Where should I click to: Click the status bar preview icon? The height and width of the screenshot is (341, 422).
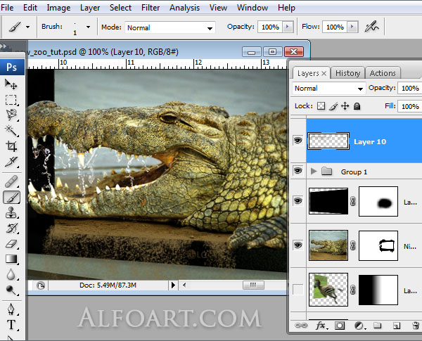tap(41, 285)
